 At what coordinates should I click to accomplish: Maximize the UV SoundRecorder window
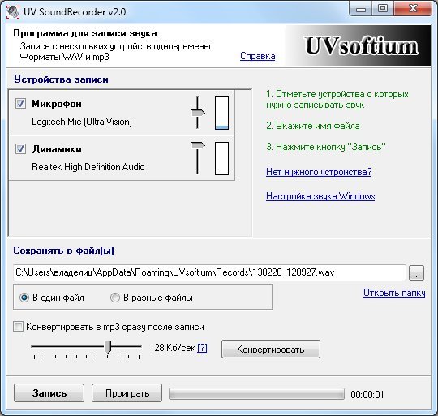[383, 9]
